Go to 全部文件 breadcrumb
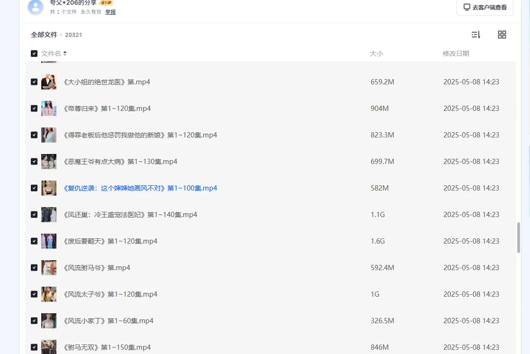This screenshot has height=354, width=530. click(x=44, y=35)
